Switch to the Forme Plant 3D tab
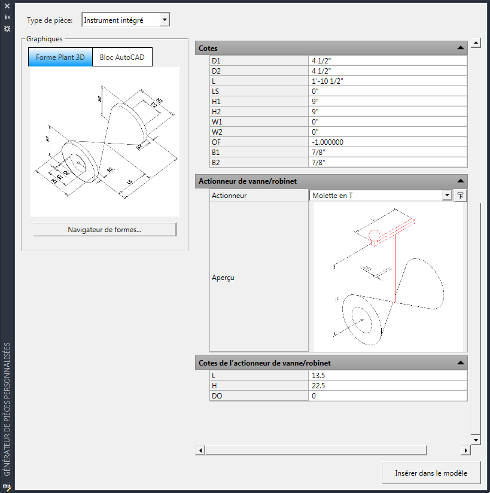This screenshot has width=490, height=493. pos(60,57)
